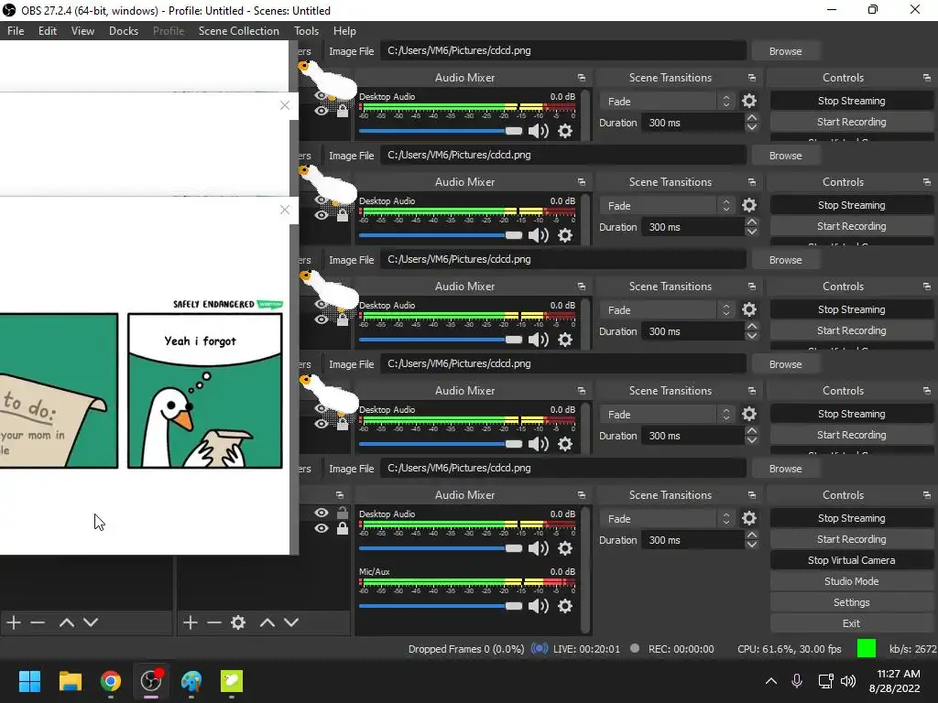938x703 pixels.
Task: Open Paint from the taskbar
Action: (191, 681)
